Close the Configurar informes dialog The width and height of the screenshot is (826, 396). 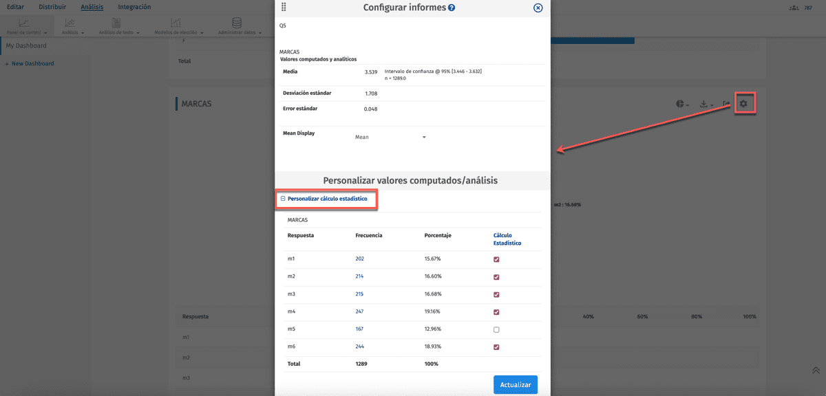point(538,8)
